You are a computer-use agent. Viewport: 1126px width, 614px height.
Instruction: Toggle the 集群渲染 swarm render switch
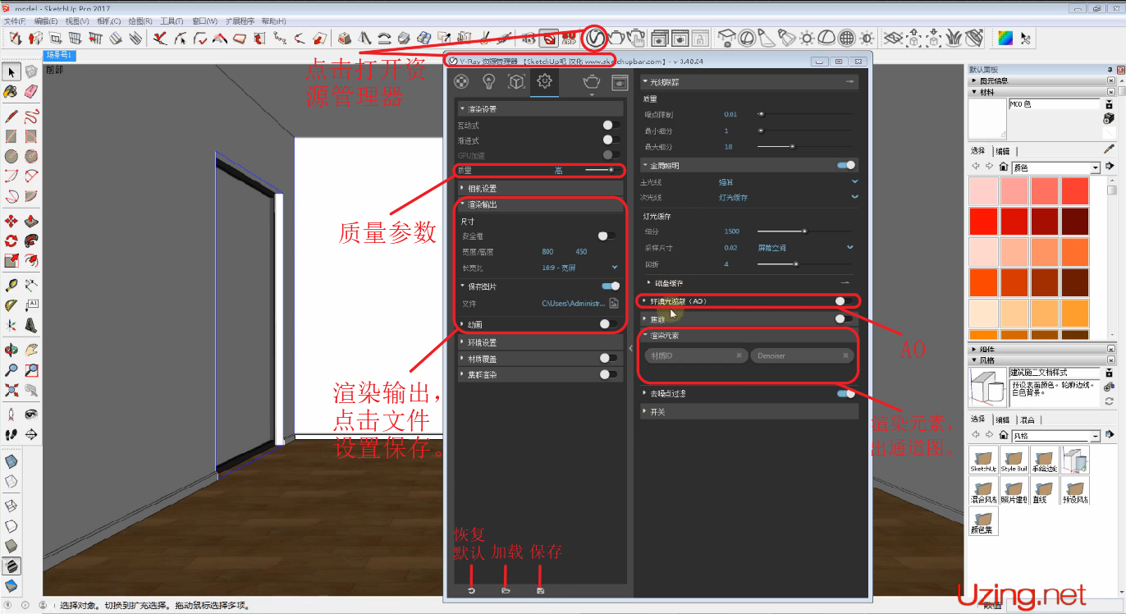[608, 374]
